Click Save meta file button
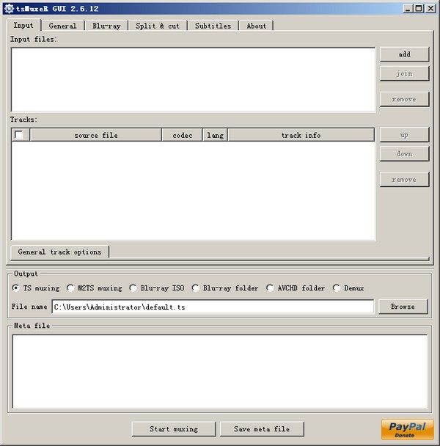 pos(262,429)
